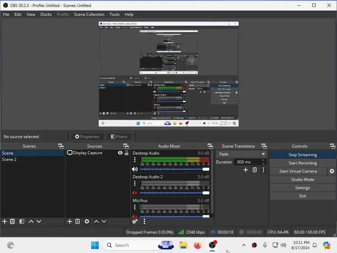This screenshot has height=253, width=337.
Task: Adjust Mic/Aux volume slider
Action: (174, 216)
